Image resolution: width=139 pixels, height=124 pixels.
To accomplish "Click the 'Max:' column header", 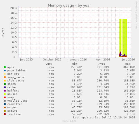I will [128, 64].
